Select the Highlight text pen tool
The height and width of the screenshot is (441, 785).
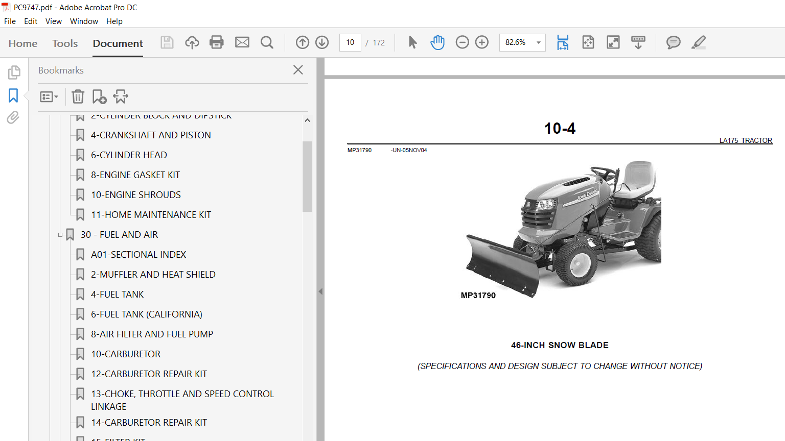pyautogui.click(x=699, y=42)
